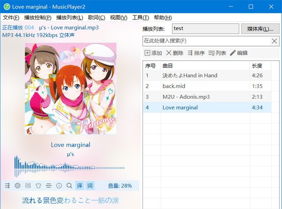Open 播放列表 menu

click(x=70, y=17)
